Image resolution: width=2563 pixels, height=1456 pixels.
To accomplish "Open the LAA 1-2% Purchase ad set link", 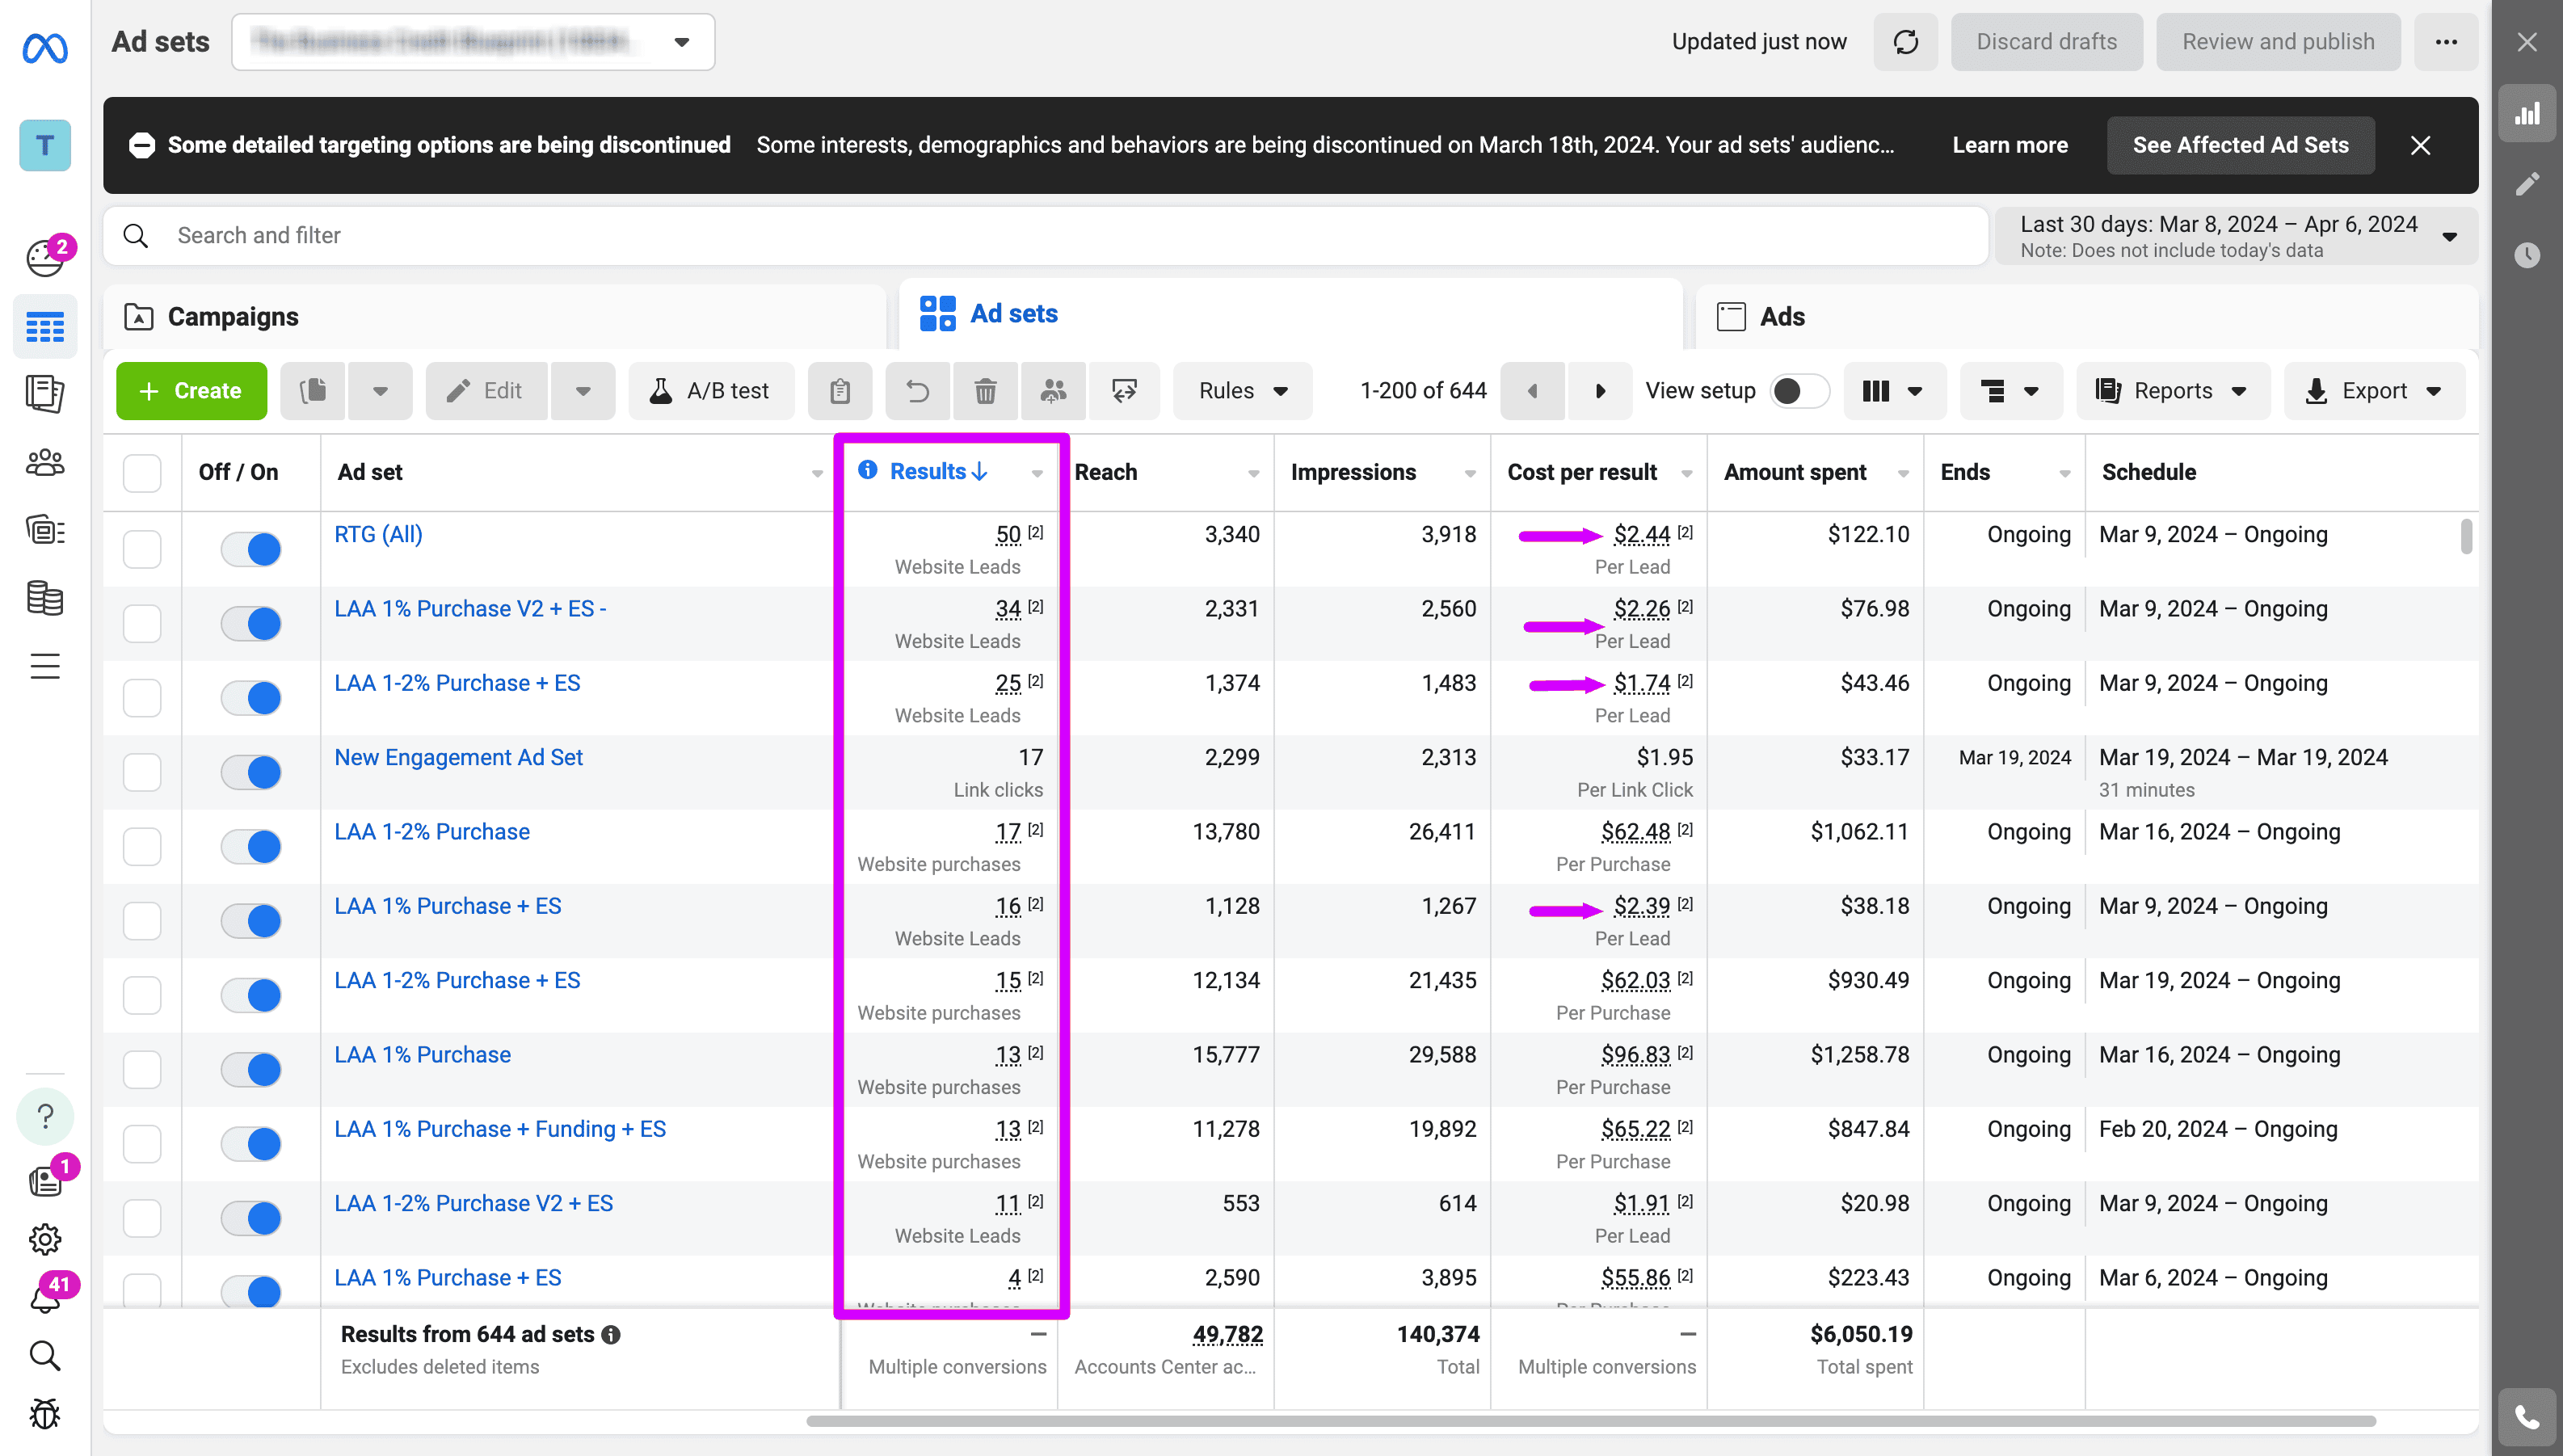I will coord(432,832).
